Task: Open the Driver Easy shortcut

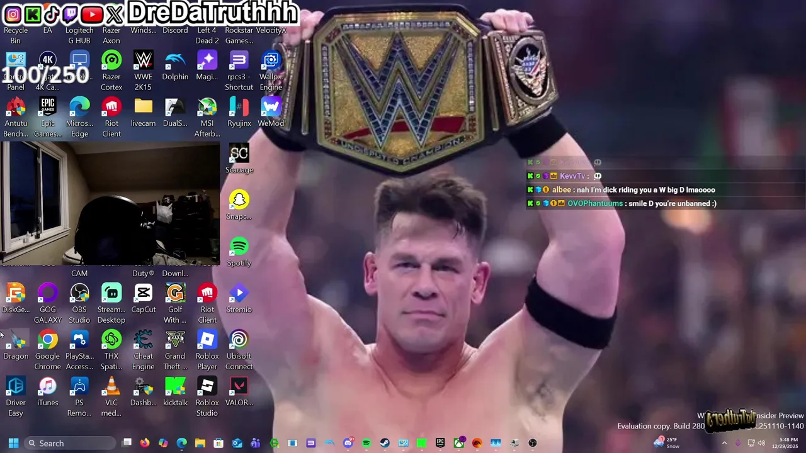Action: [16, 397]
